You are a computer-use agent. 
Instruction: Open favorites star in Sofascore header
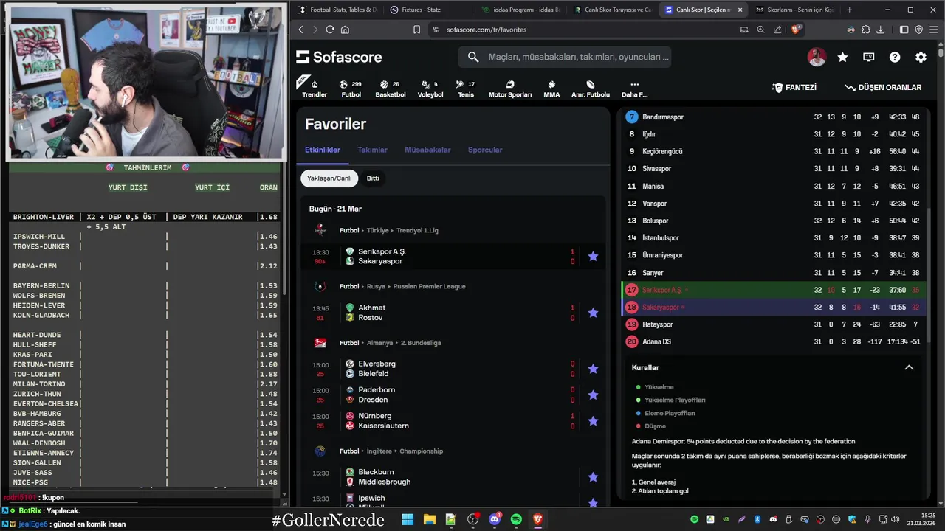842,57
